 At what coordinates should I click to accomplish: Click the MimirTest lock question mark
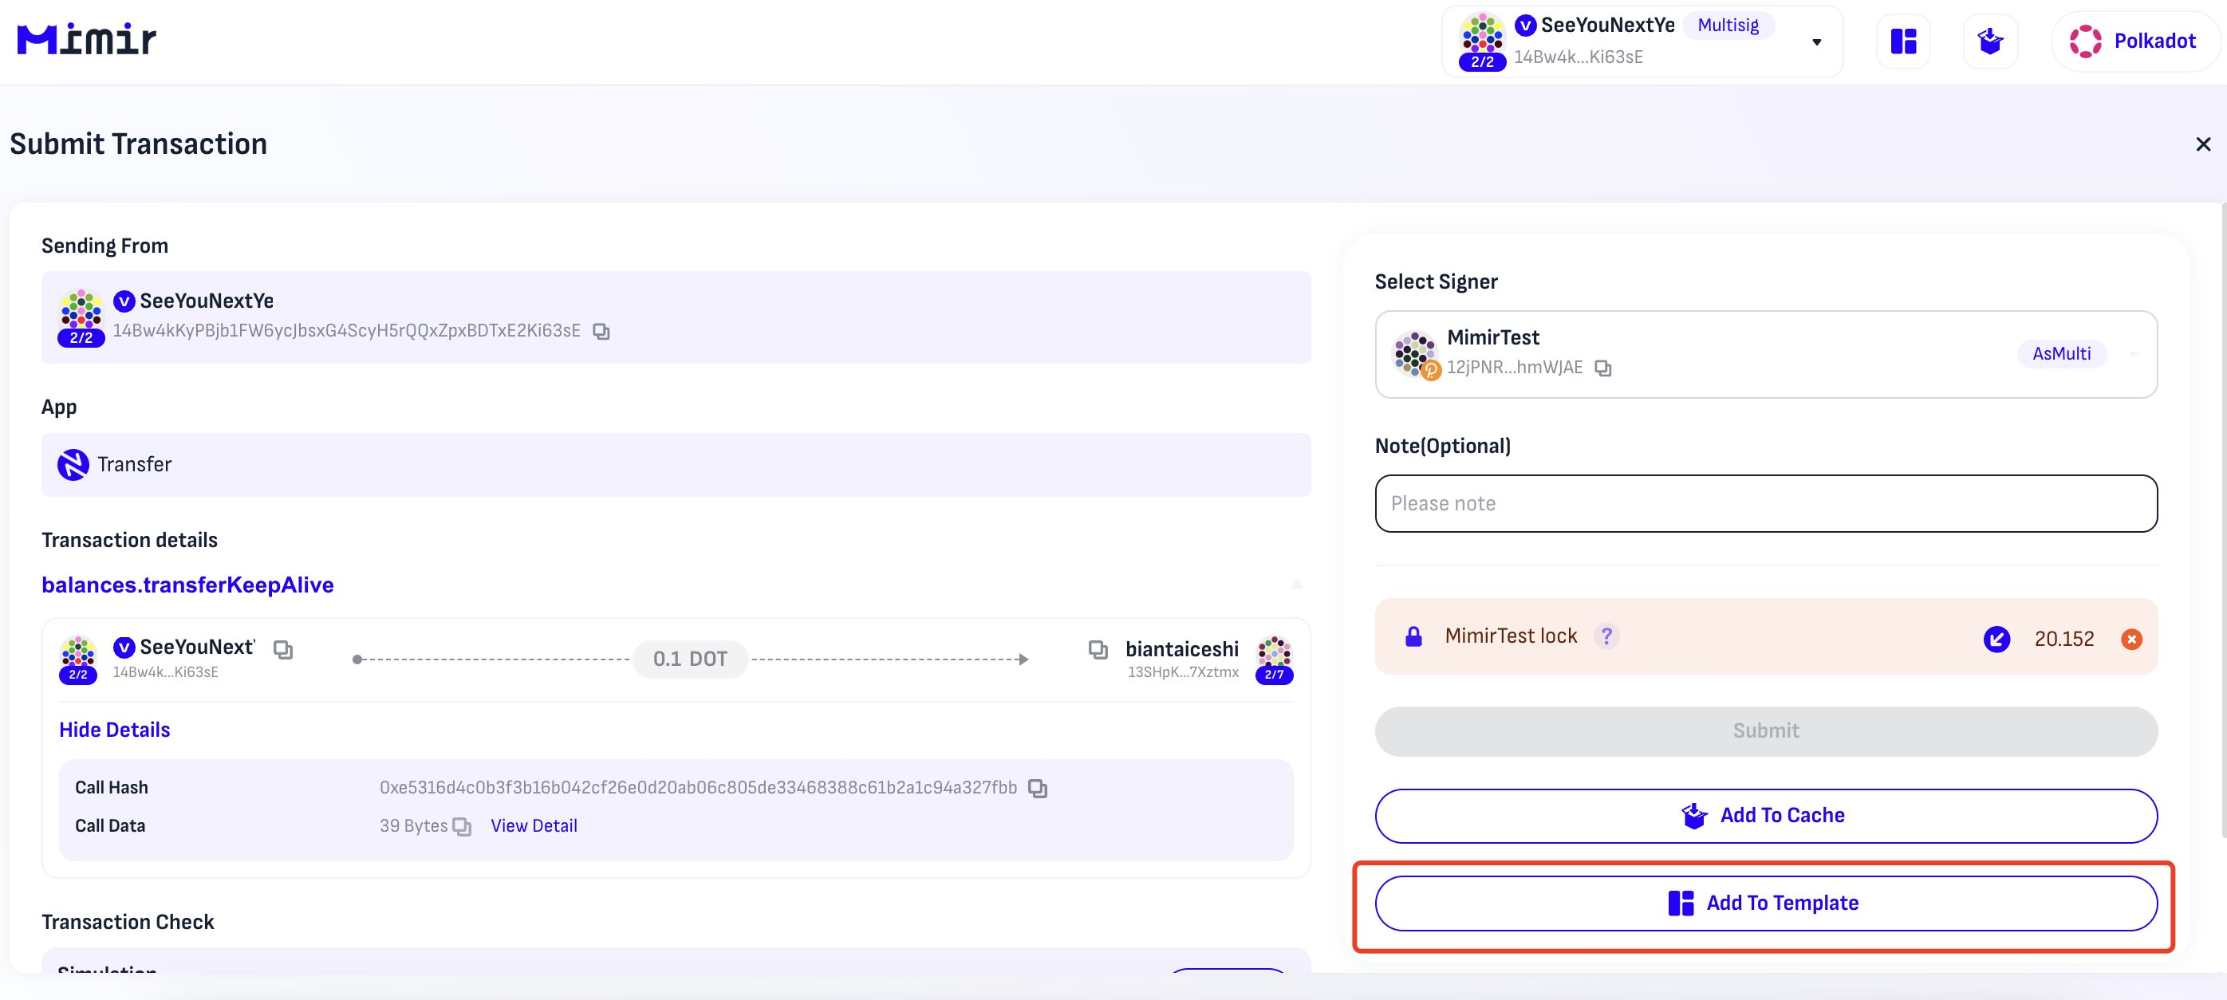click(x=1606, y=636)
